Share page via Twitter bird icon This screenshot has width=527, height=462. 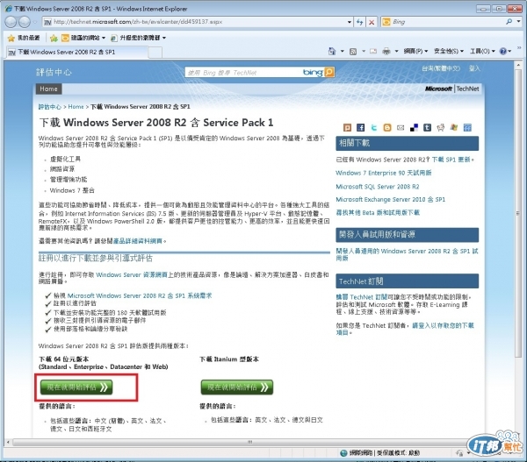374,127
